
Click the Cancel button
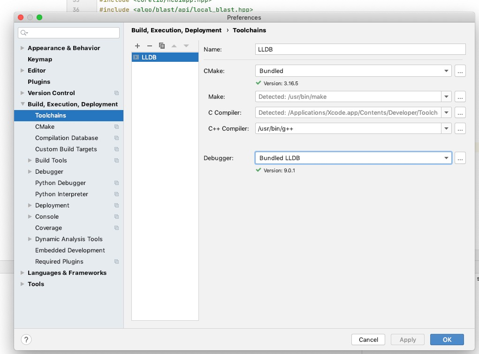(x=368, y=339)
